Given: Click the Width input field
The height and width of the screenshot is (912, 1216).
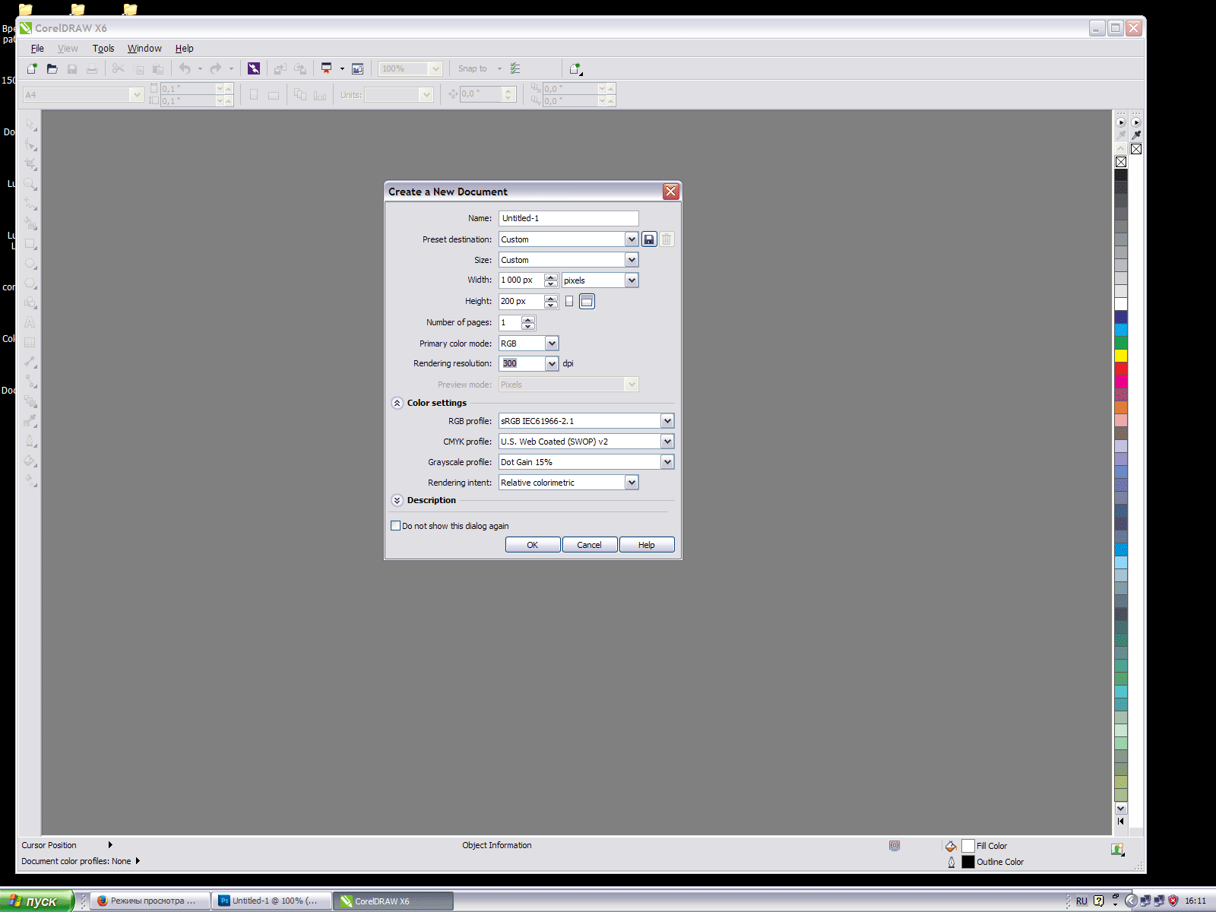Looking at the screenshot, I should 521,280.
